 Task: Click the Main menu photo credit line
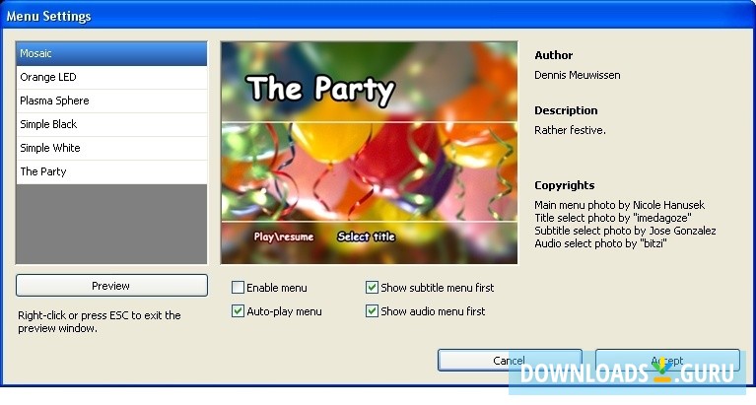tap(620, 205)
